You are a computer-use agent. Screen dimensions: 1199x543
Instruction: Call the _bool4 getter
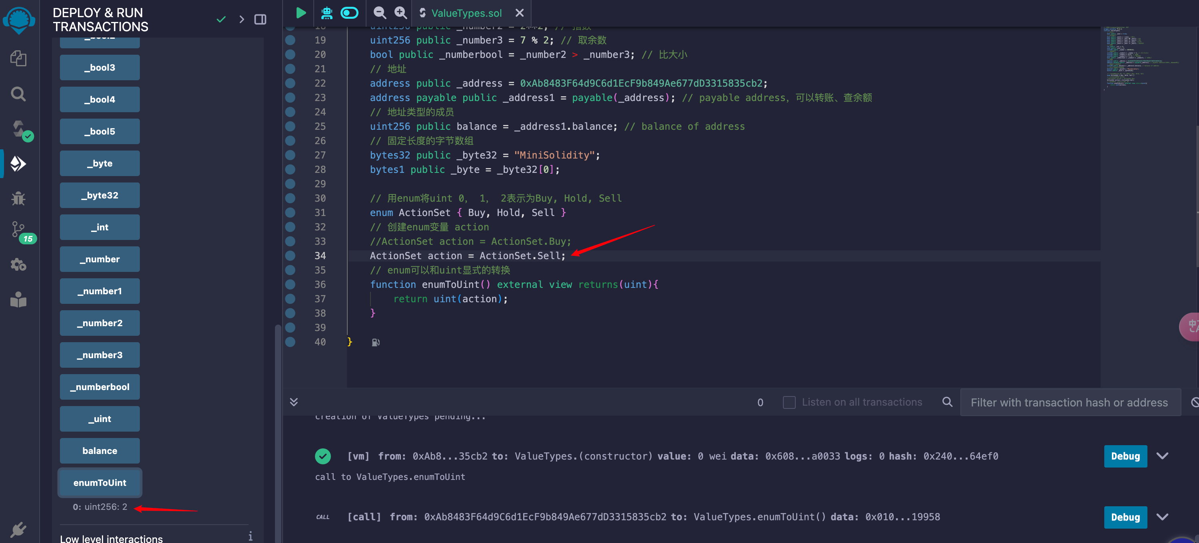pos(100,99)
